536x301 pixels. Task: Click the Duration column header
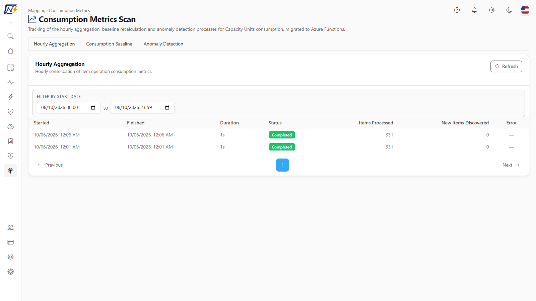click(229, 123)
